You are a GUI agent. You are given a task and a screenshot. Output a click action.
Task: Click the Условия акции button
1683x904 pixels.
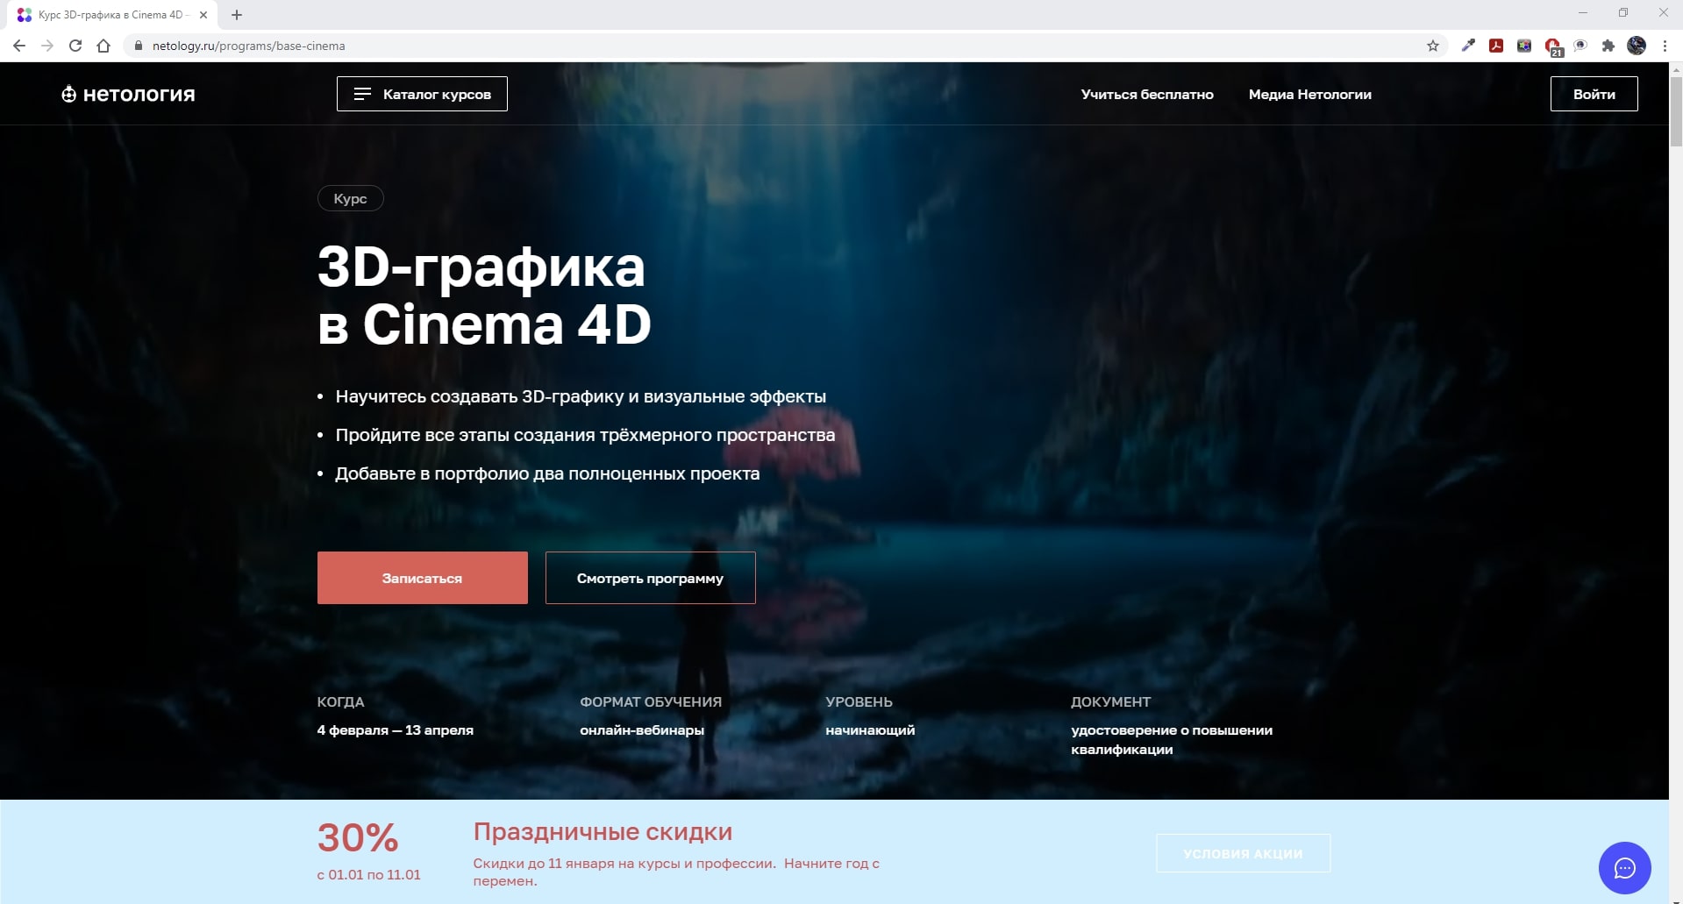1243,853
